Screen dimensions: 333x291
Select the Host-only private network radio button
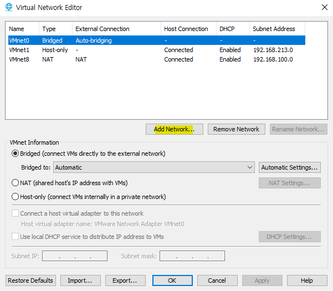coord(15,196)
